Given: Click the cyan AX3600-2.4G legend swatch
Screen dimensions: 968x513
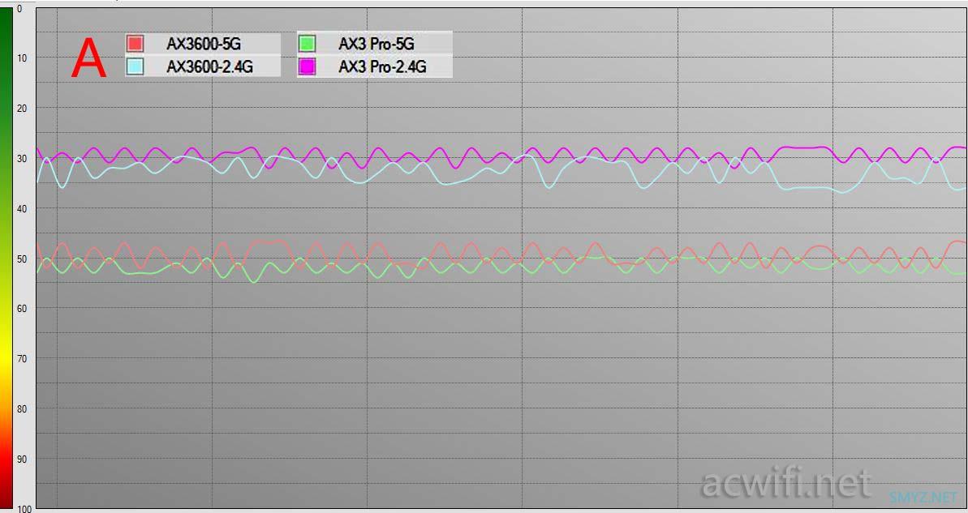Looking at the screenshot, I should 135,66.
